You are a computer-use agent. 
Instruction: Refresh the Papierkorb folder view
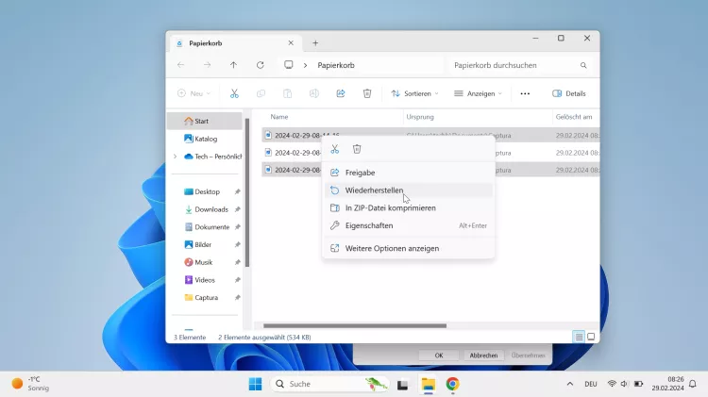point(260,65)
